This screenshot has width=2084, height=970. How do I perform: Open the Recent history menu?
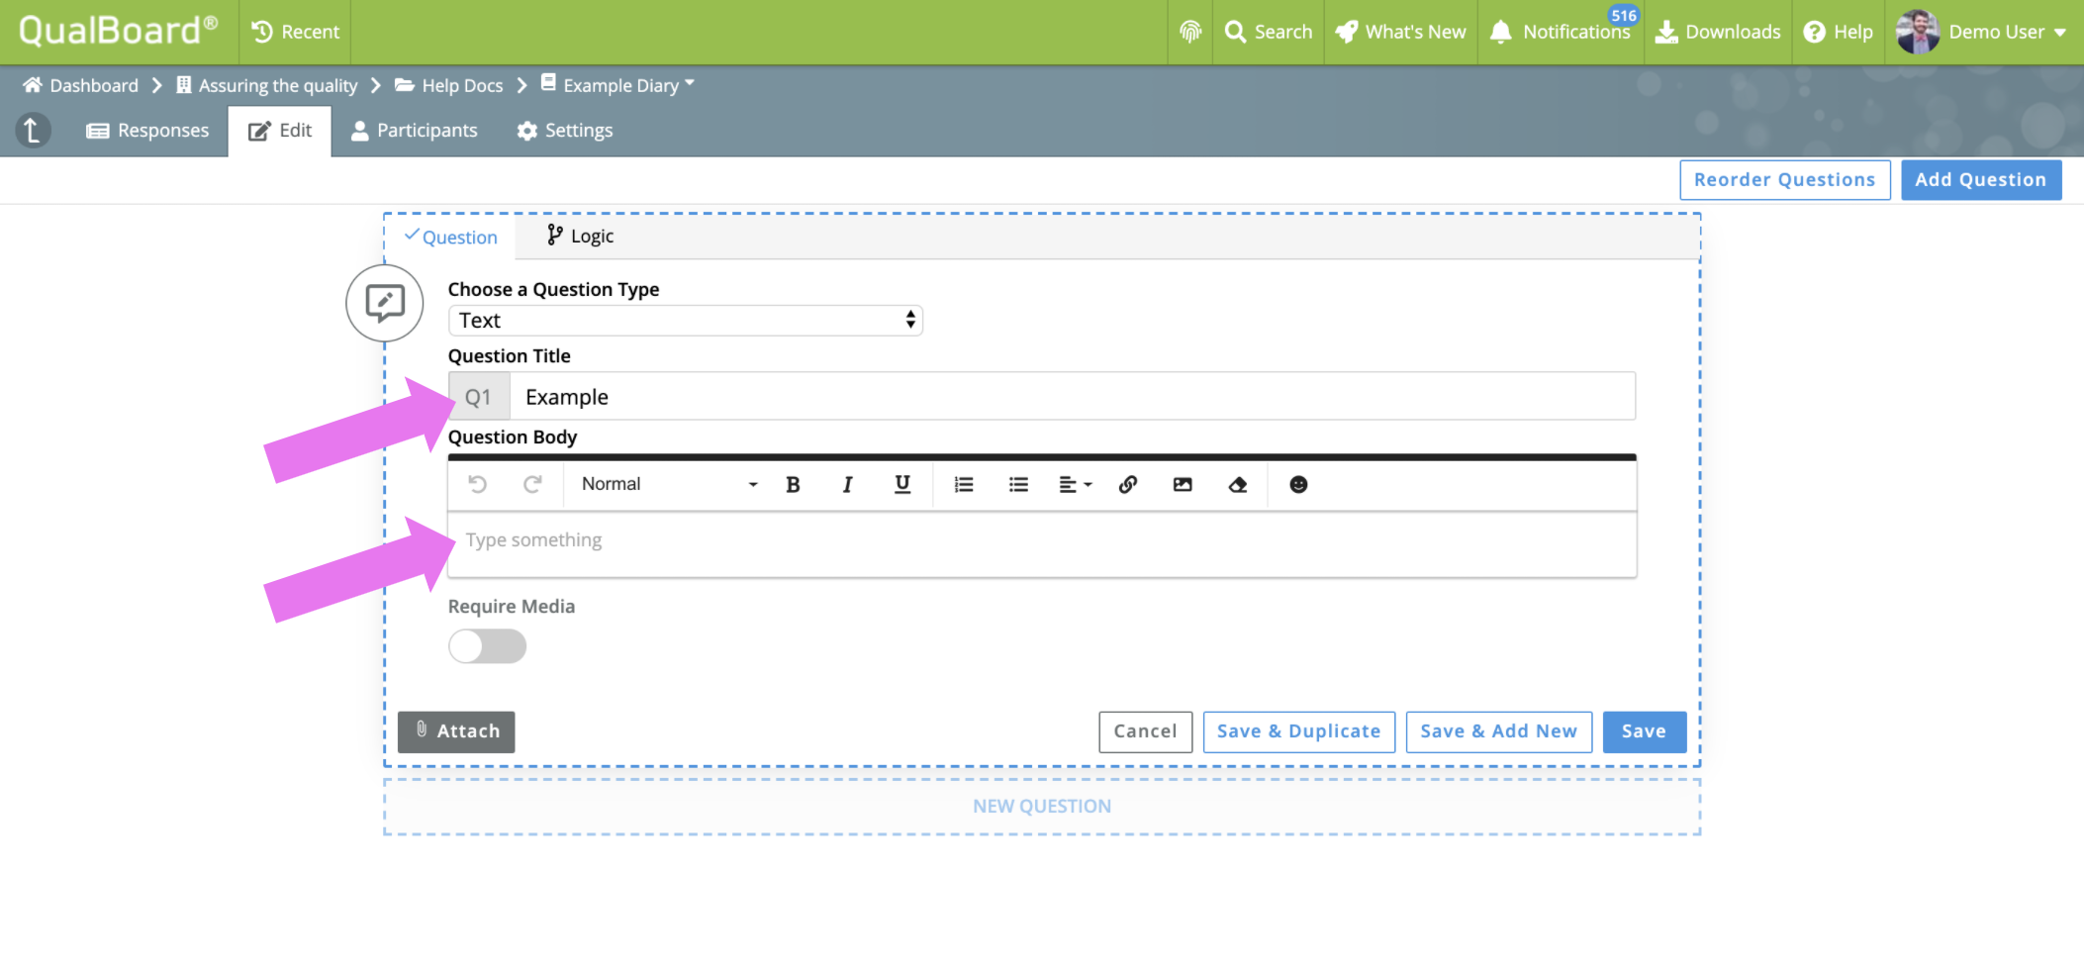tap(295, 32)
